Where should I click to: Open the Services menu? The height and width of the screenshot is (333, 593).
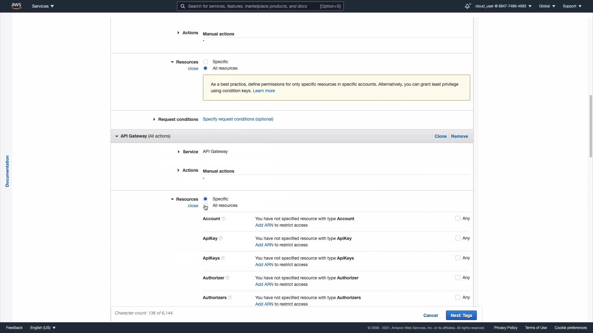click(43, 6)
